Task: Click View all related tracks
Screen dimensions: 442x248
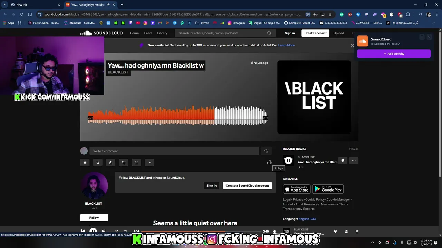Action: pyautogui.click(x=354, y=149)
